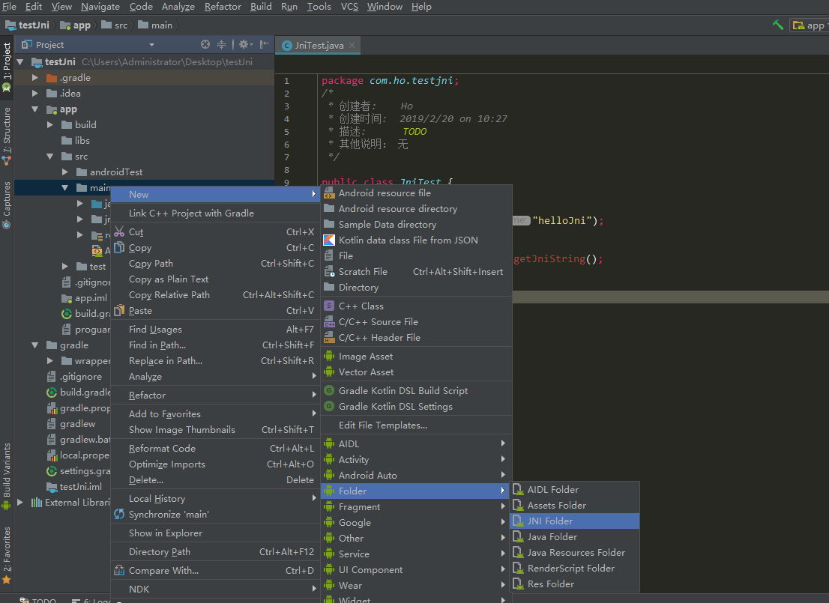Viewport: 829px width, 603px height.
Task: Select Java Resources Folder entry
Action: (575, 553)
